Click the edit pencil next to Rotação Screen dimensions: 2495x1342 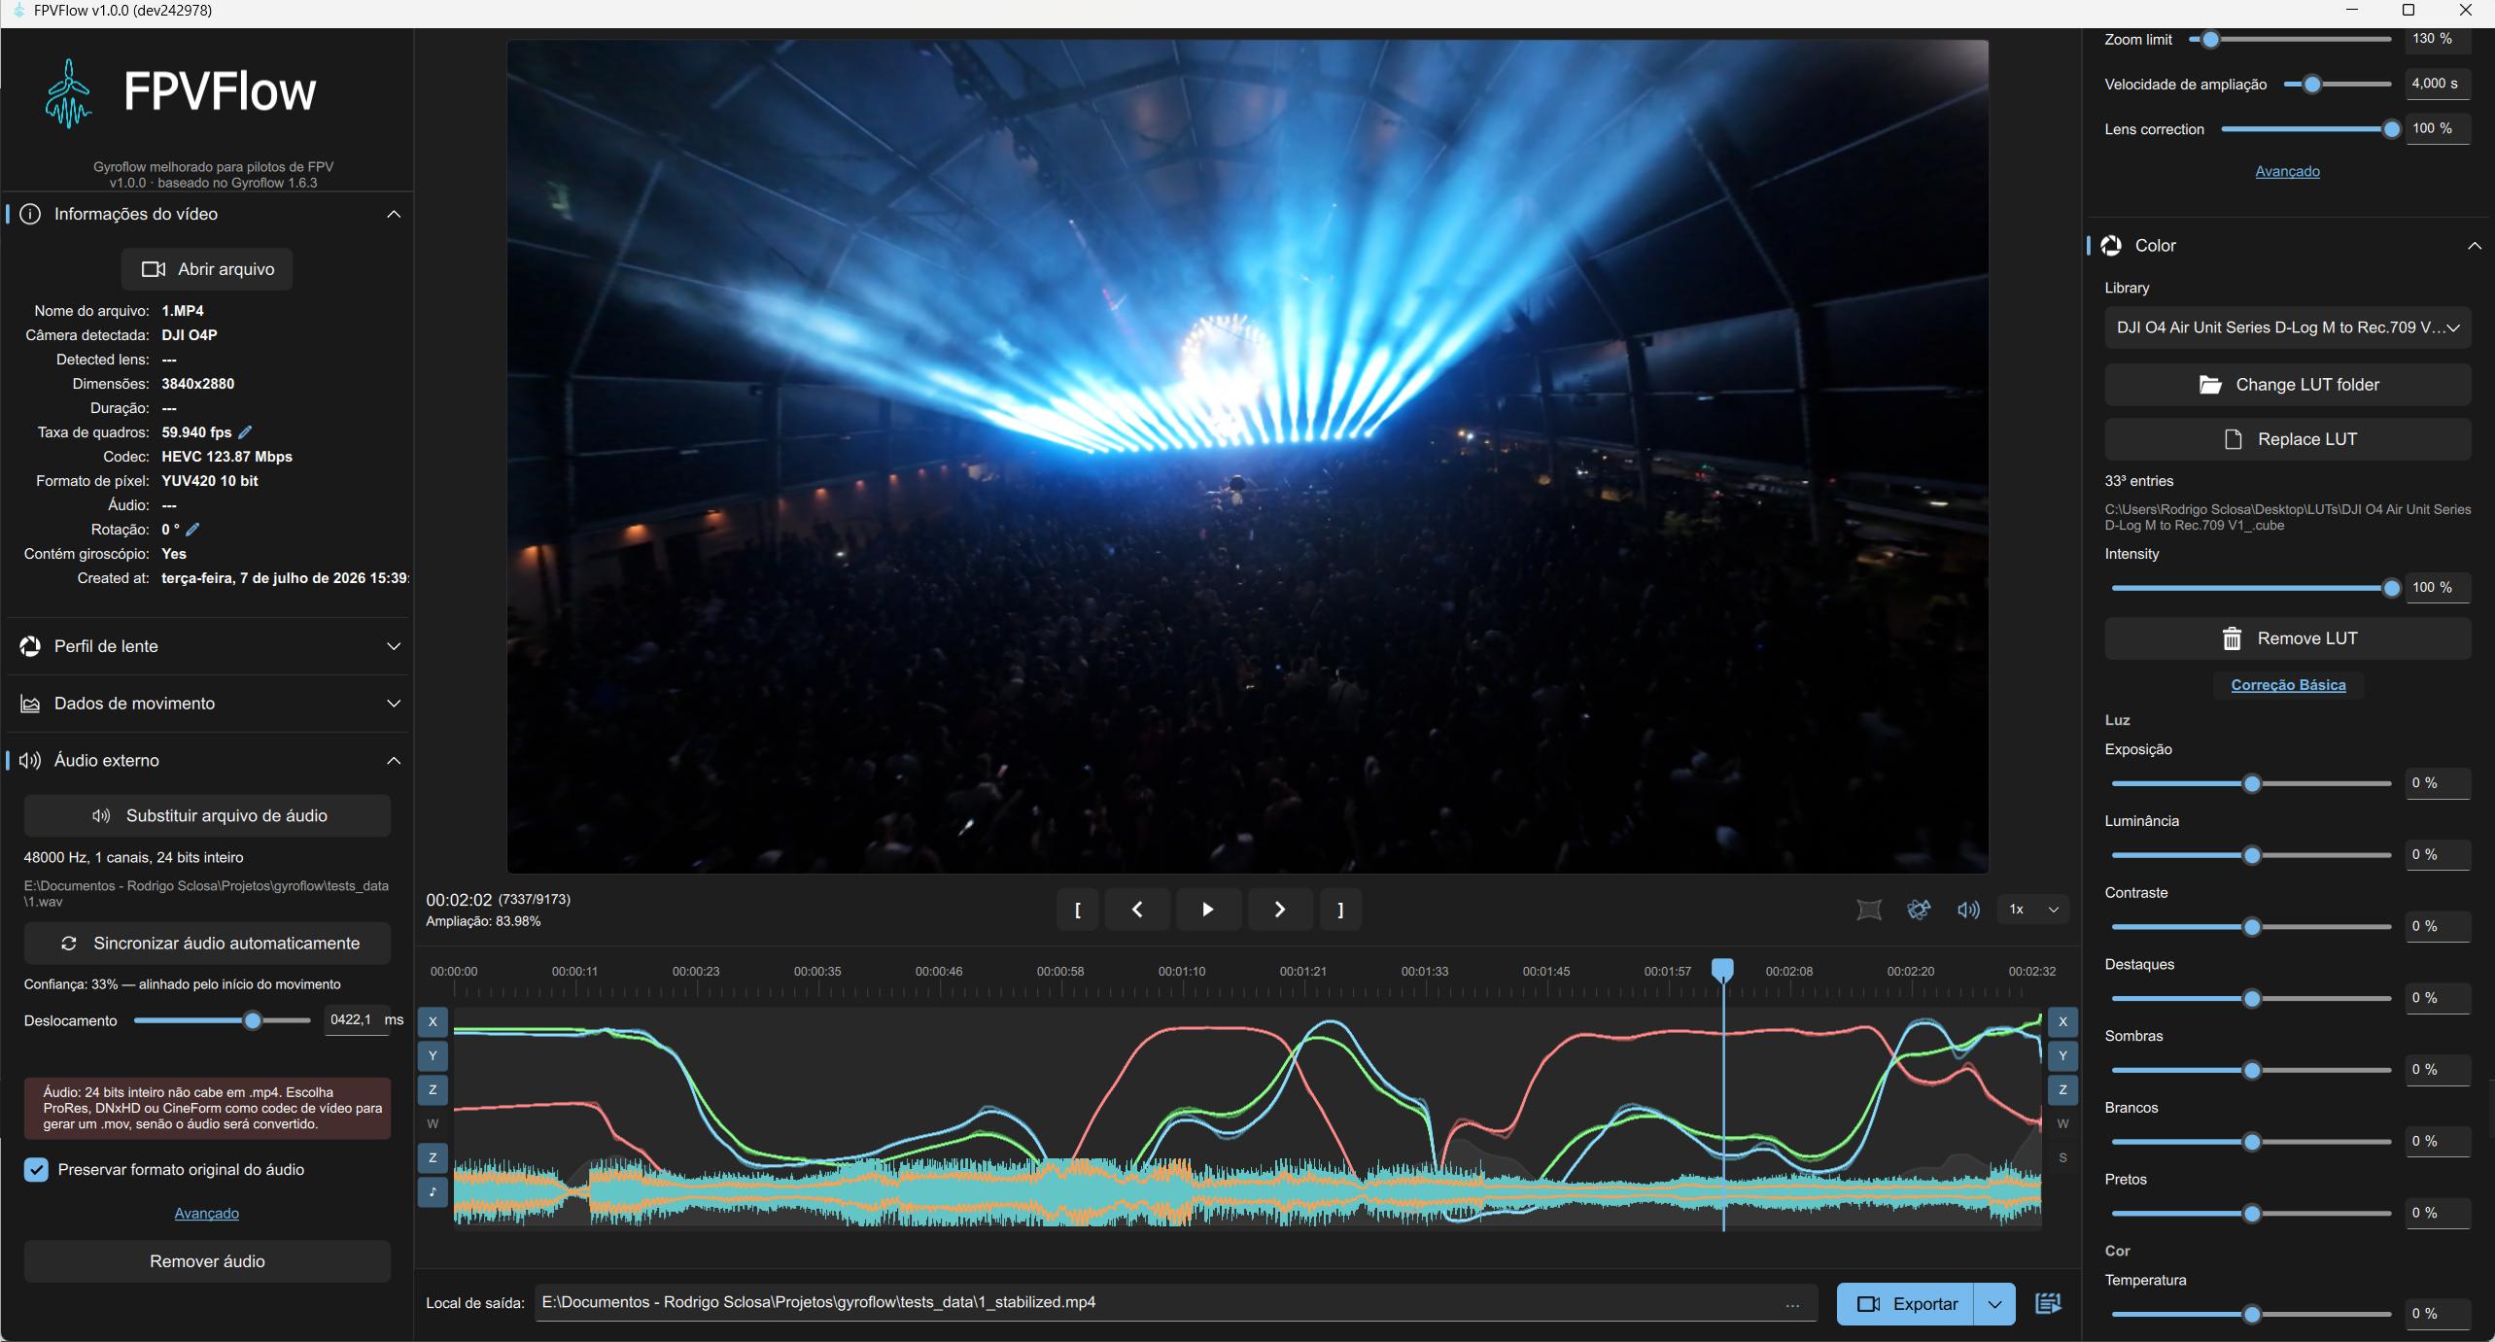192,530
